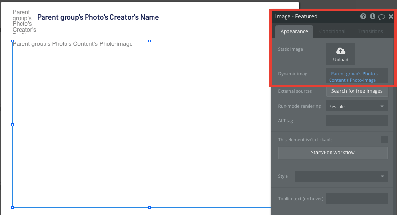Click the top-left corner handle of image
The width and height of the screenshot is (397, 215).
(12, 41)
